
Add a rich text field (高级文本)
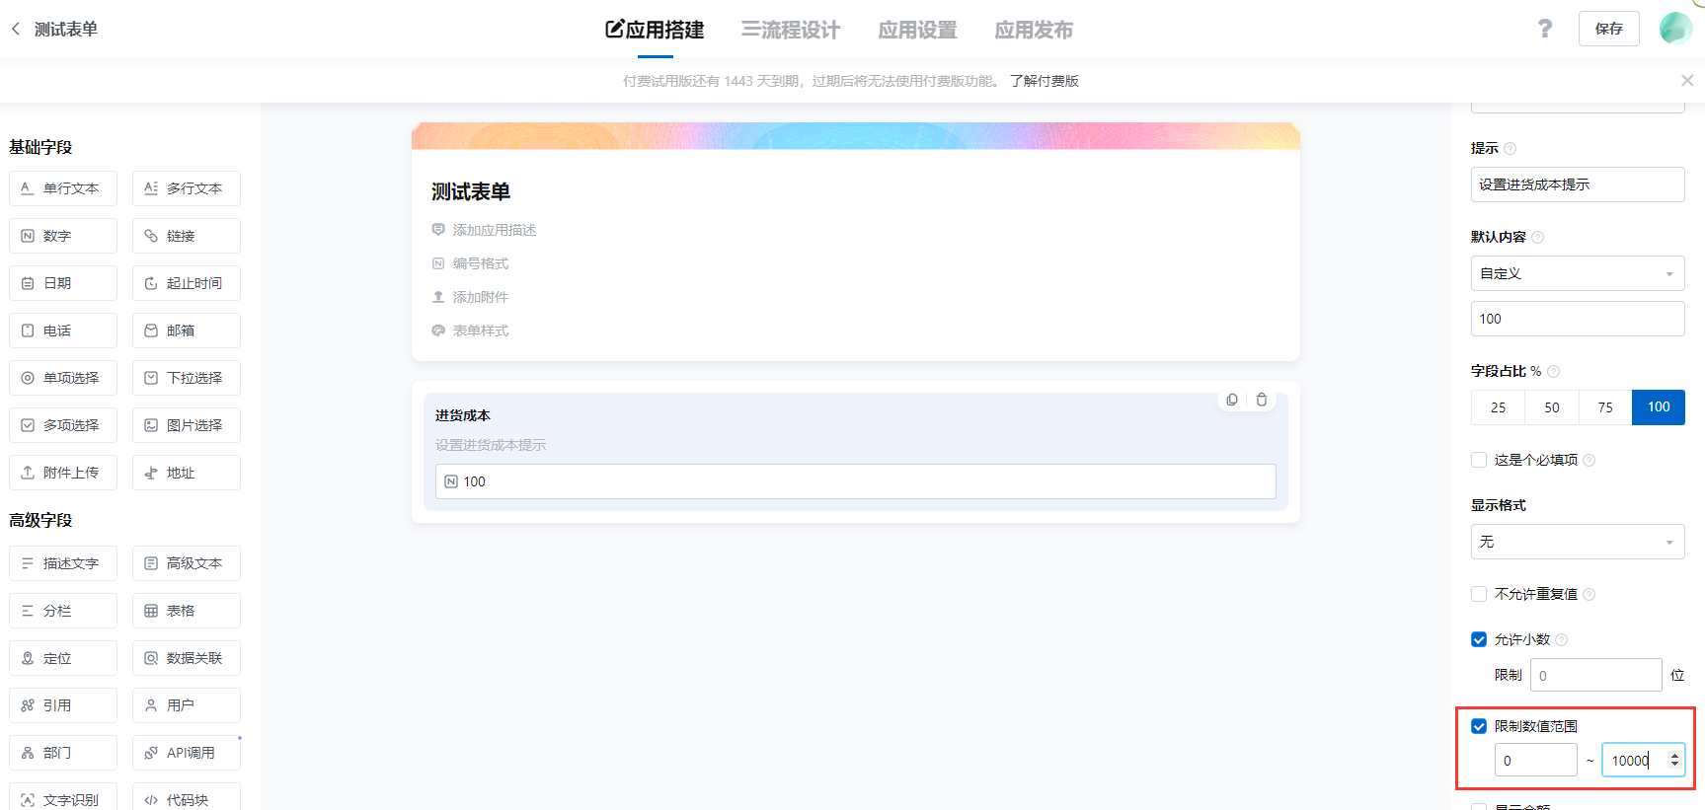pyautogui.click(x=187, y=563)
